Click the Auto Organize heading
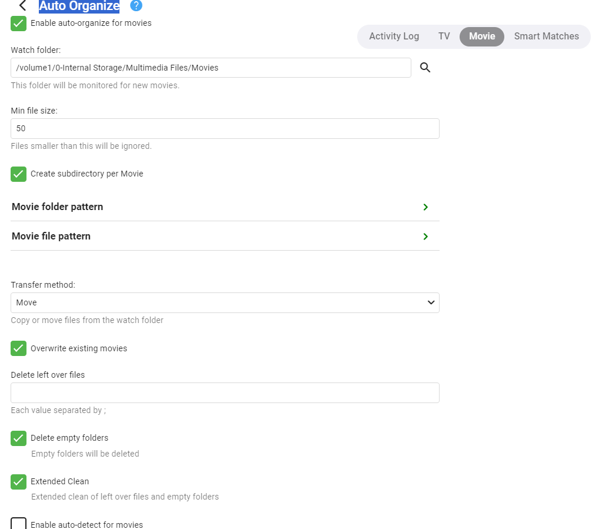This screenshot has height=529, width=612. point(79,6)
